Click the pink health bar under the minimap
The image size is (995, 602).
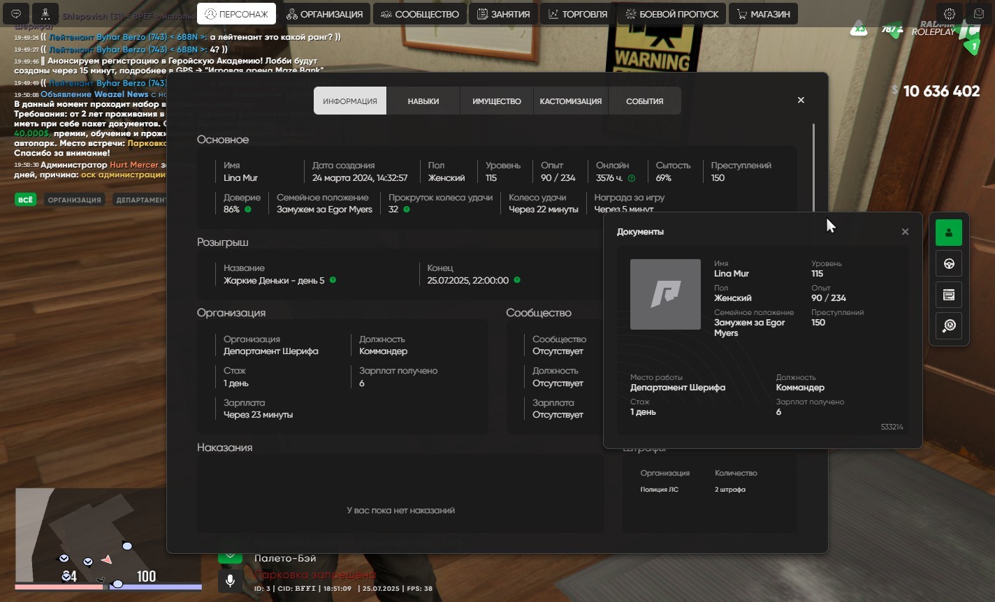coord(59,587)
